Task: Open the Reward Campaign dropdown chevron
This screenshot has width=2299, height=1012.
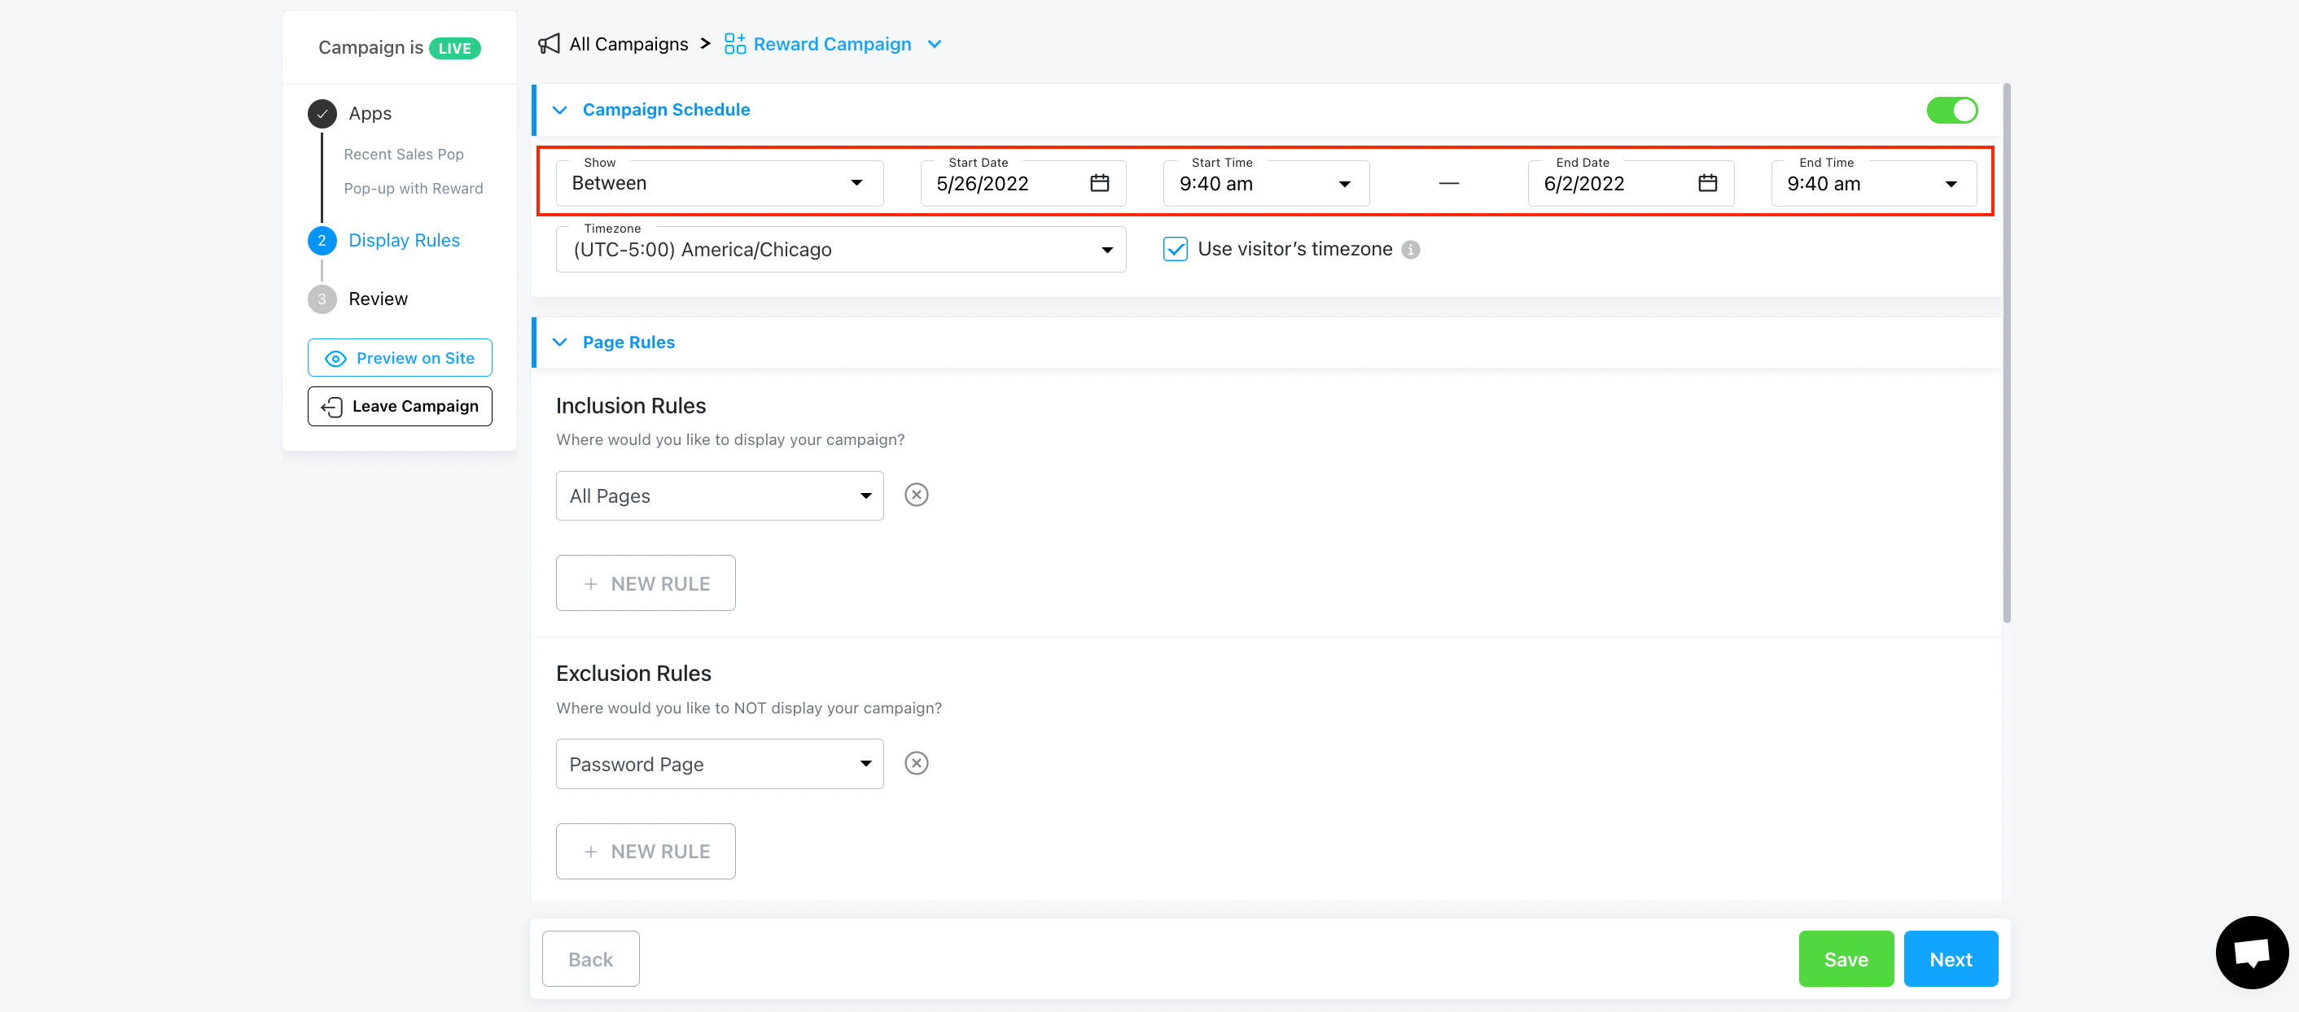Action: click(935, 45)
